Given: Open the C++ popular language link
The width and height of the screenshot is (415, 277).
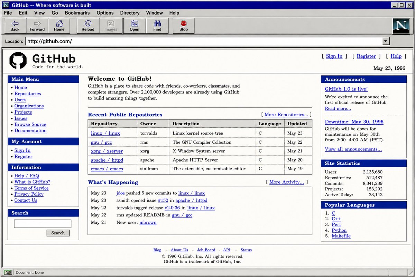Looking at the screenshot, I should click(336, 219).
